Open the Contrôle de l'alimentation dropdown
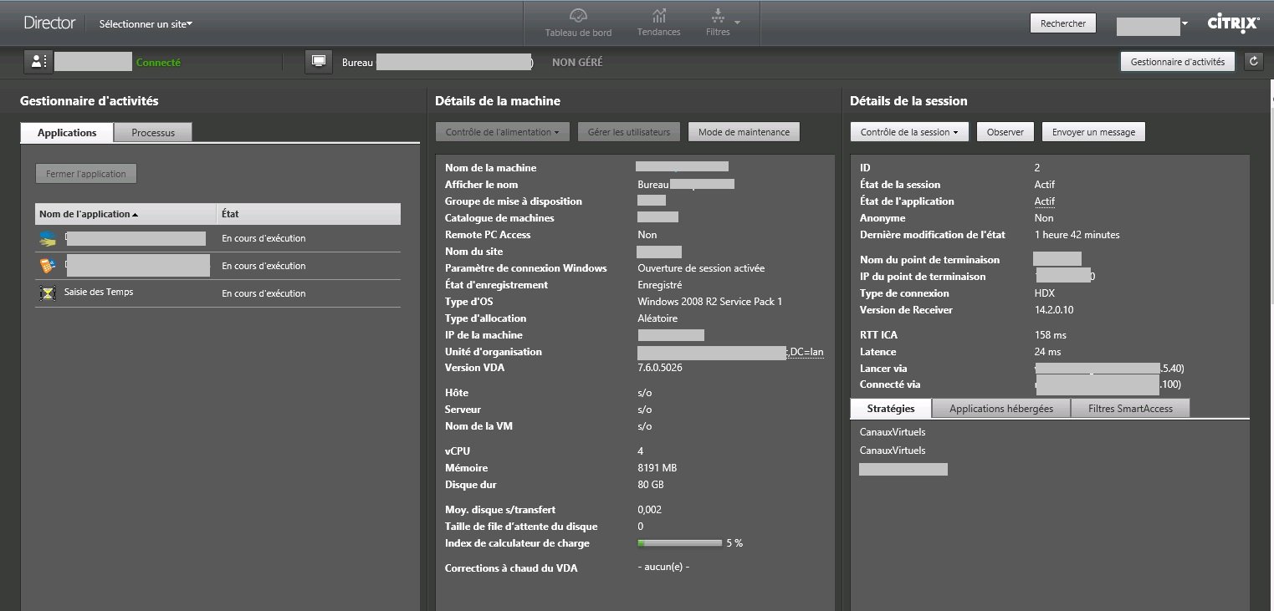This screenshot has height=611, width=1274. [502, 132]
